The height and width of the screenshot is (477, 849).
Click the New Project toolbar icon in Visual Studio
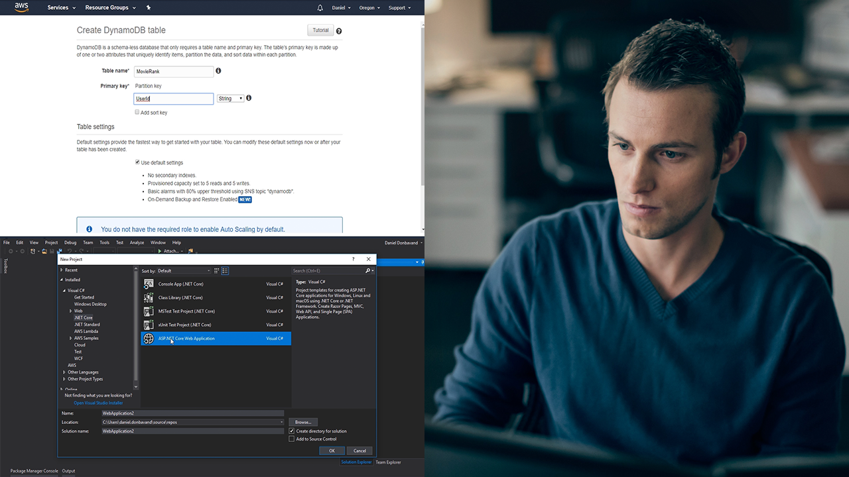(x=33, y=251)
